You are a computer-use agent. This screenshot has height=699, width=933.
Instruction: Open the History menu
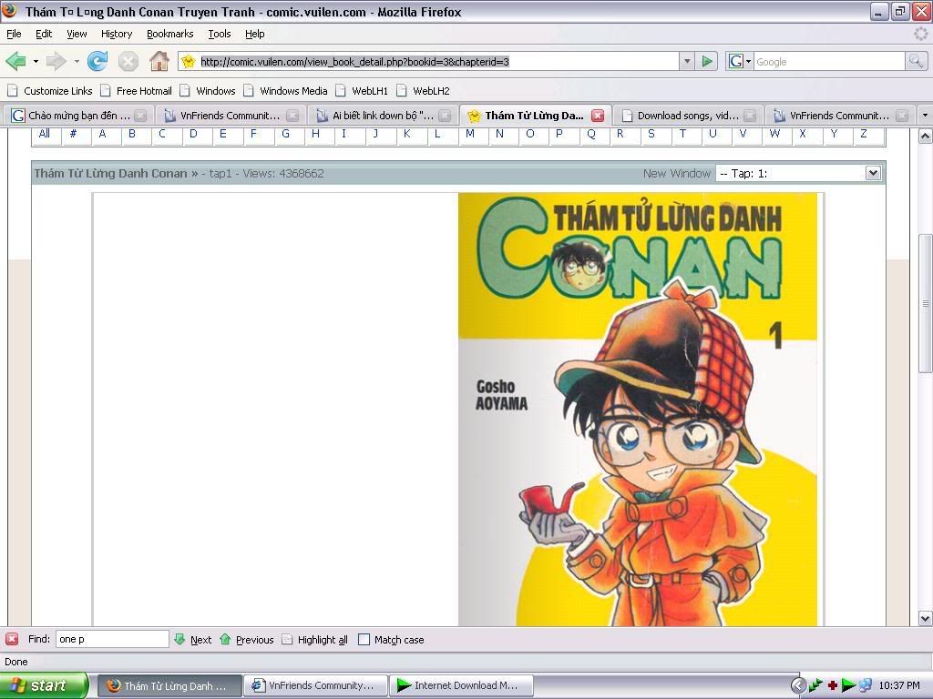tap(117, 34)
